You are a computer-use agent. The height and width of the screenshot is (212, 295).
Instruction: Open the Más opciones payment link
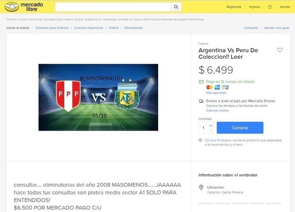[x=216, y=93]
